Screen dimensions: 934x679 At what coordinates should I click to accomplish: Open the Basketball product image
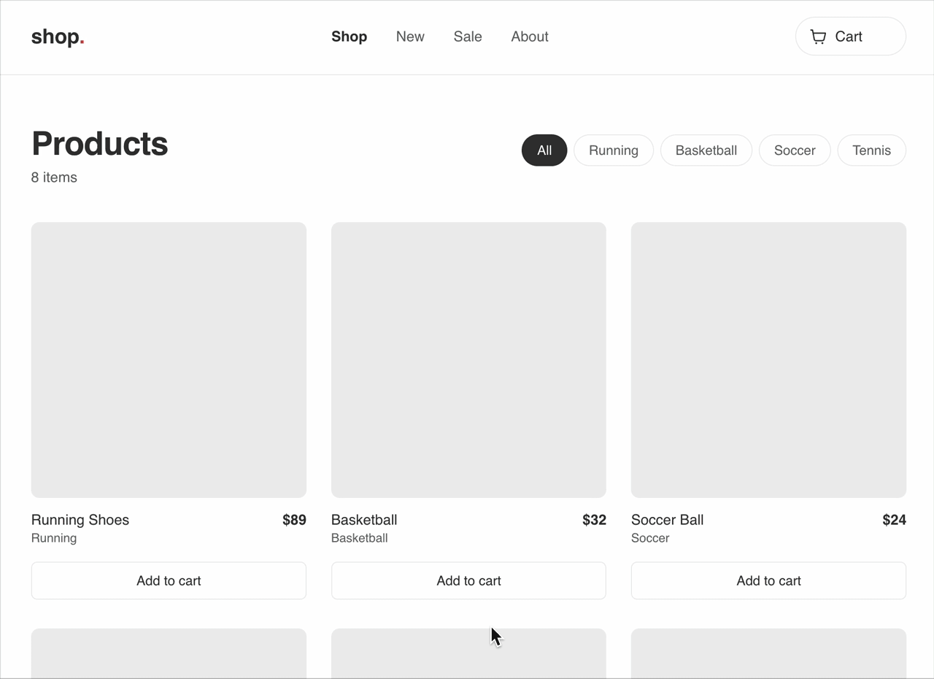point(468,360)
